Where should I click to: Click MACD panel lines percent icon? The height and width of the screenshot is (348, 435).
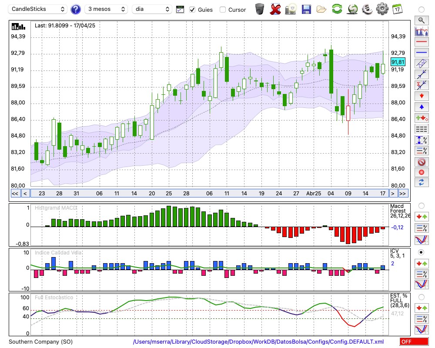pyautogui.click(x=422, y=228)
